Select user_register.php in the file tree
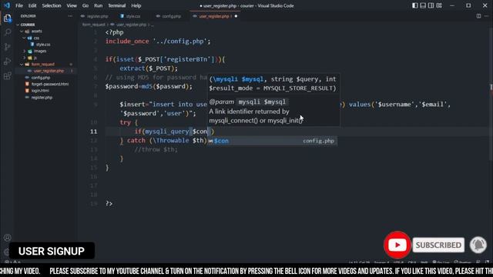Viewport: 493px width, 277px height. [x=49, y=71]
